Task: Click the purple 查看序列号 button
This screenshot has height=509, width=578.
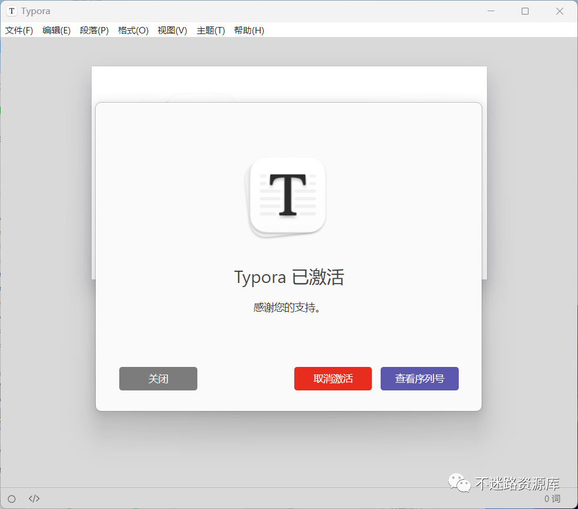Action: point(419,378)
